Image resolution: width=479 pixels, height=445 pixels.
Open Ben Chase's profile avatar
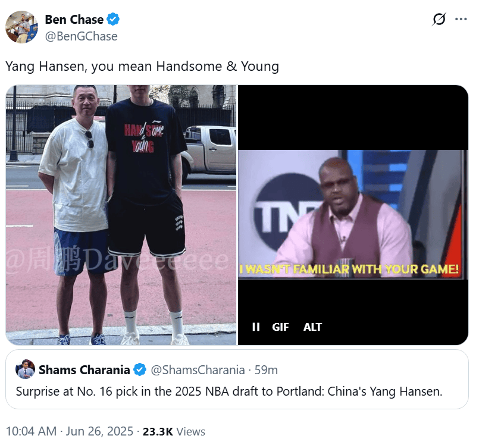21,27
